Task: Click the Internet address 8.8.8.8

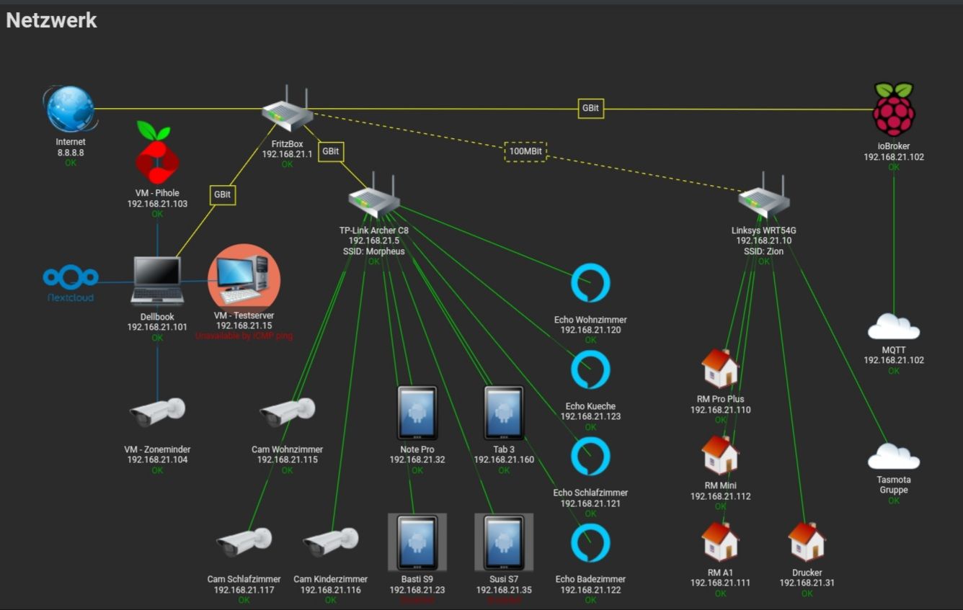Action: [71, 153]
